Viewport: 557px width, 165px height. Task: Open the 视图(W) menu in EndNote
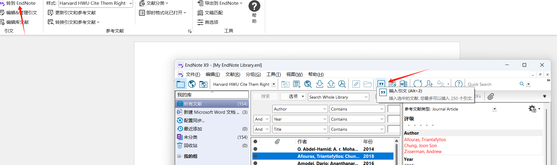(x=294, y=74)
